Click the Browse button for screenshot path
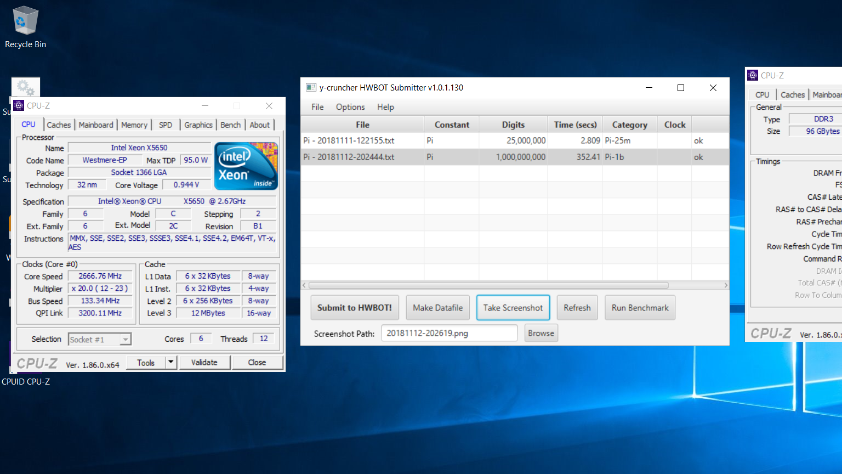The width and height of the screenshot is (842, 474). (x=541, y=333)
